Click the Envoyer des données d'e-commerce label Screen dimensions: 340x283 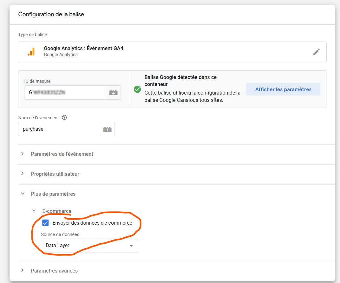(92, 223)
